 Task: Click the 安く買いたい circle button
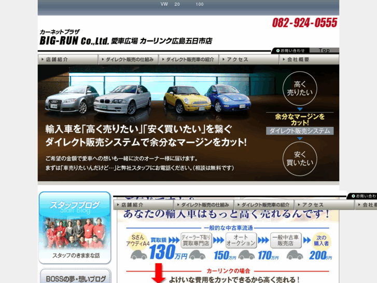click(x=300, y=159)
